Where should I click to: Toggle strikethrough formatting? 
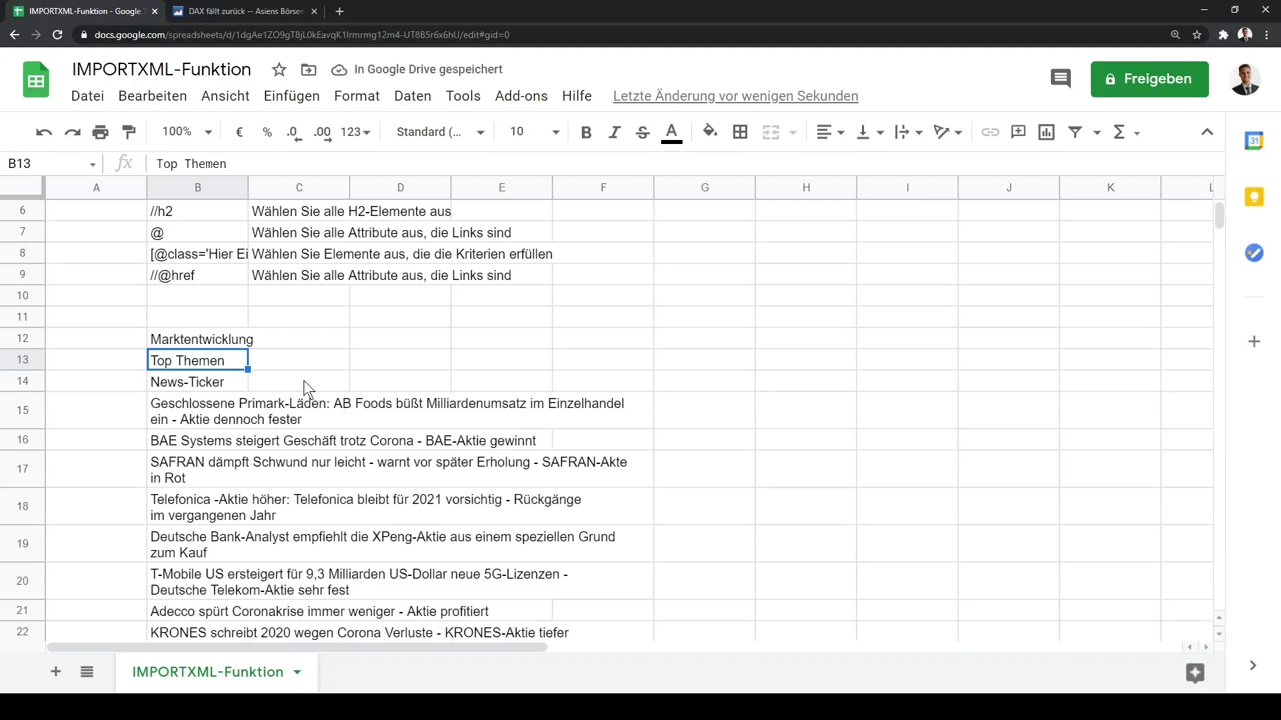tap(643, 132)
